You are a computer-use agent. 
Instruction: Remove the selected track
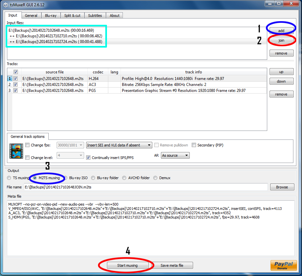pyautogui.click(x=281, y=94)
